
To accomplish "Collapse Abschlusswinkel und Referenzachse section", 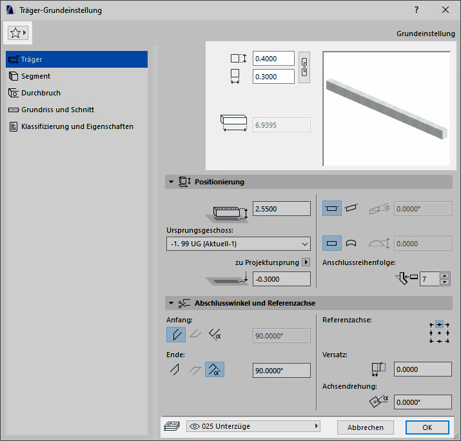I will (x=171, y=303).
